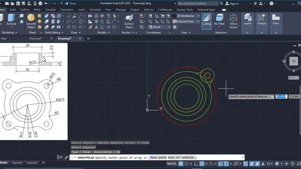Viewport: 301px width, 169px height.
Task: Open the Visualize ribbon tab
Action: 50,9
